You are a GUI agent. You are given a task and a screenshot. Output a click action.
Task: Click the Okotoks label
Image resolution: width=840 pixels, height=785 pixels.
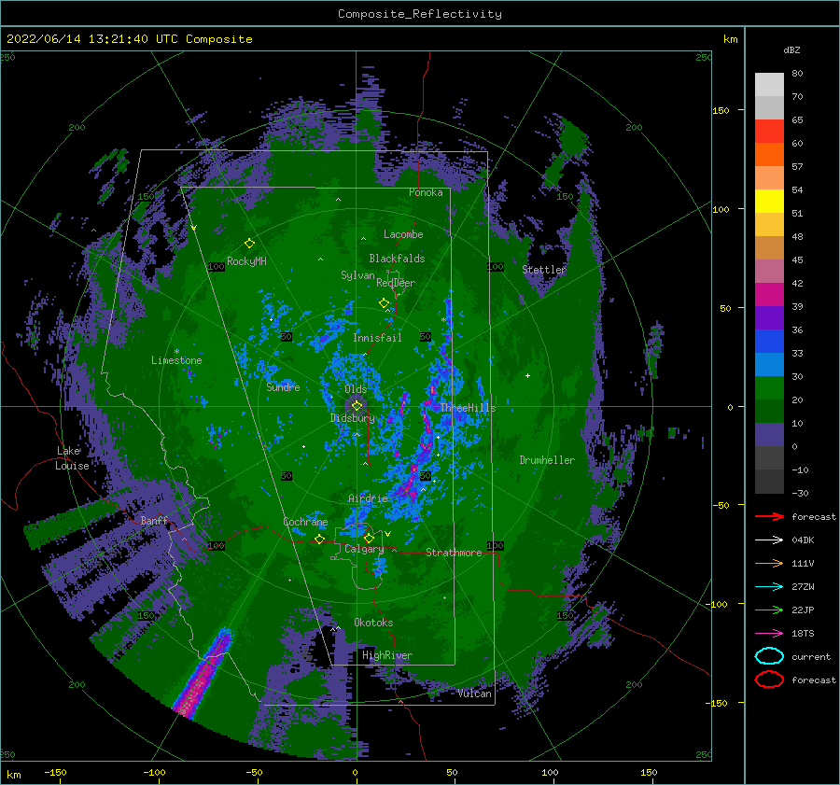(x=373, y=623)
